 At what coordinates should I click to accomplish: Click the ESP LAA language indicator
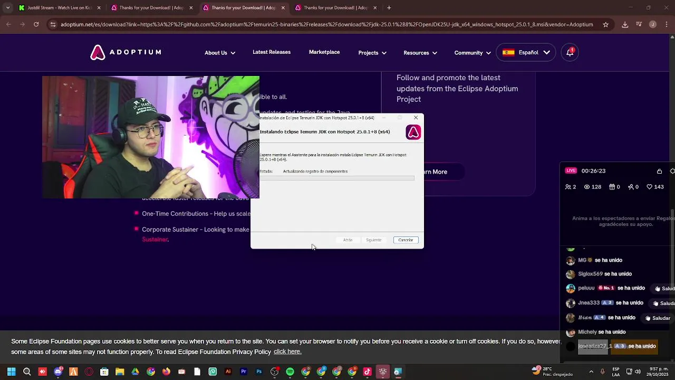(616, 372)
